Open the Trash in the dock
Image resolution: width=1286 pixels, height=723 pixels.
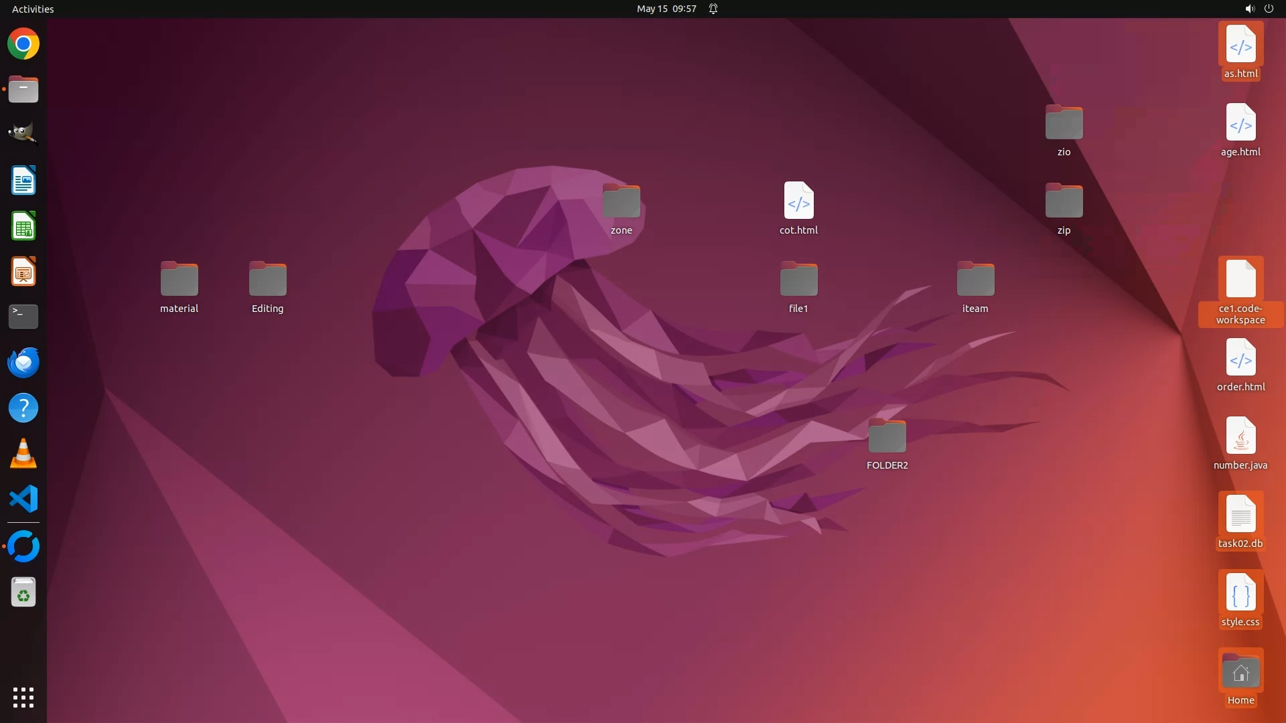23,592
